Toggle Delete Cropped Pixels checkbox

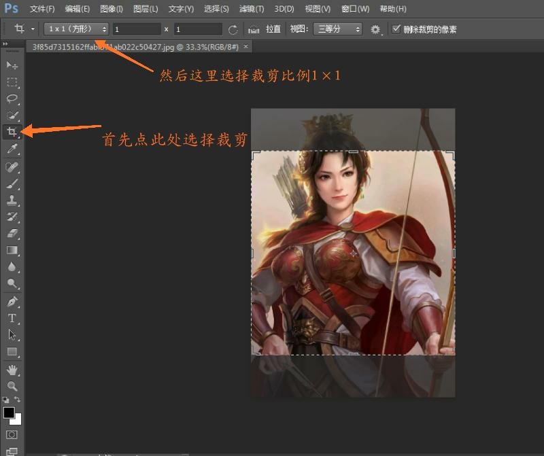[x=396, y=29]
